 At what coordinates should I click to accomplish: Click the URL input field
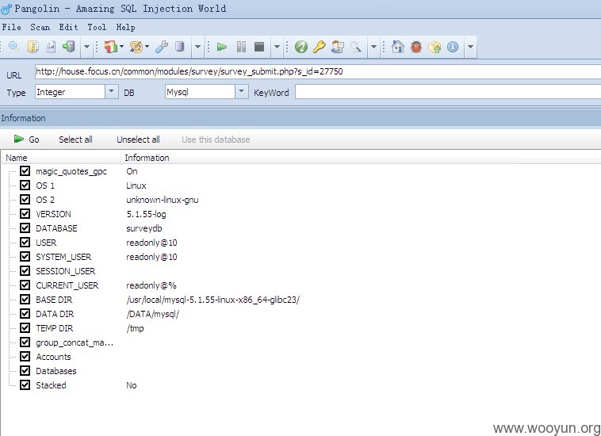point(318,71)
